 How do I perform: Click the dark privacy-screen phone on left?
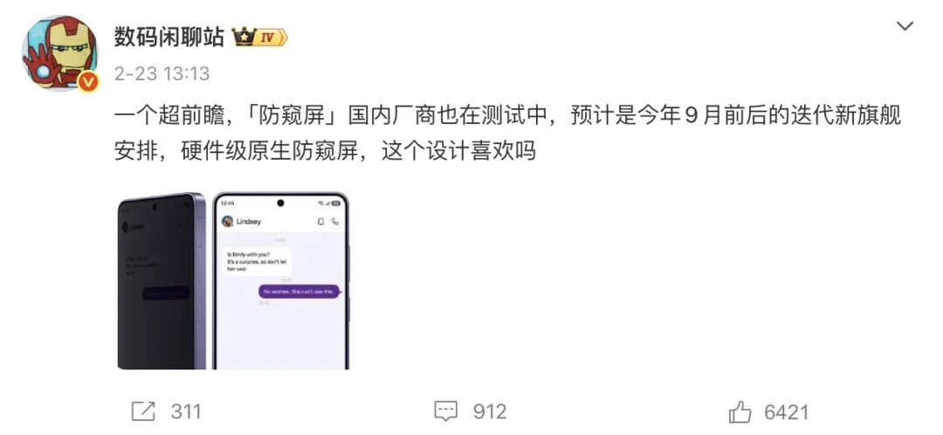[x=162, y=280]
